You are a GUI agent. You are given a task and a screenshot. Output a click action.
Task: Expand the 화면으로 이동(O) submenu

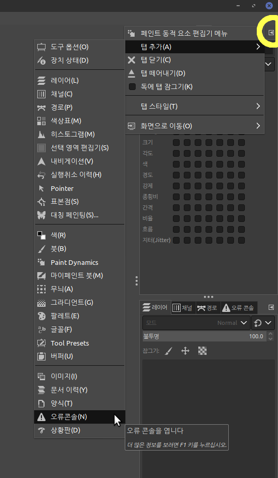tap(195, 126)
